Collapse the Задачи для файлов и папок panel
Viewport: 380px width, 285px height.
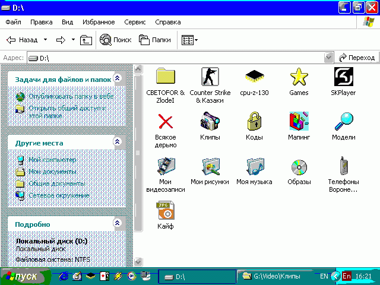pyautogui.click(x=117, y=78)
